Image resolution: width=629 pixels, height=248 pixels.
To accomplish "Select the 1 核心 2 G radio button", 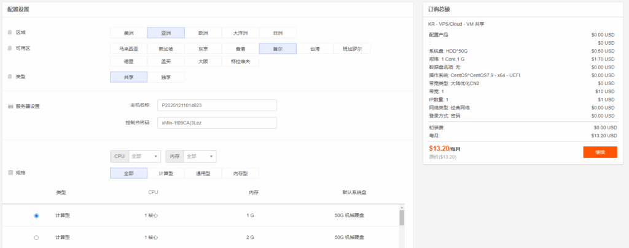I will [x=37, y=237].
